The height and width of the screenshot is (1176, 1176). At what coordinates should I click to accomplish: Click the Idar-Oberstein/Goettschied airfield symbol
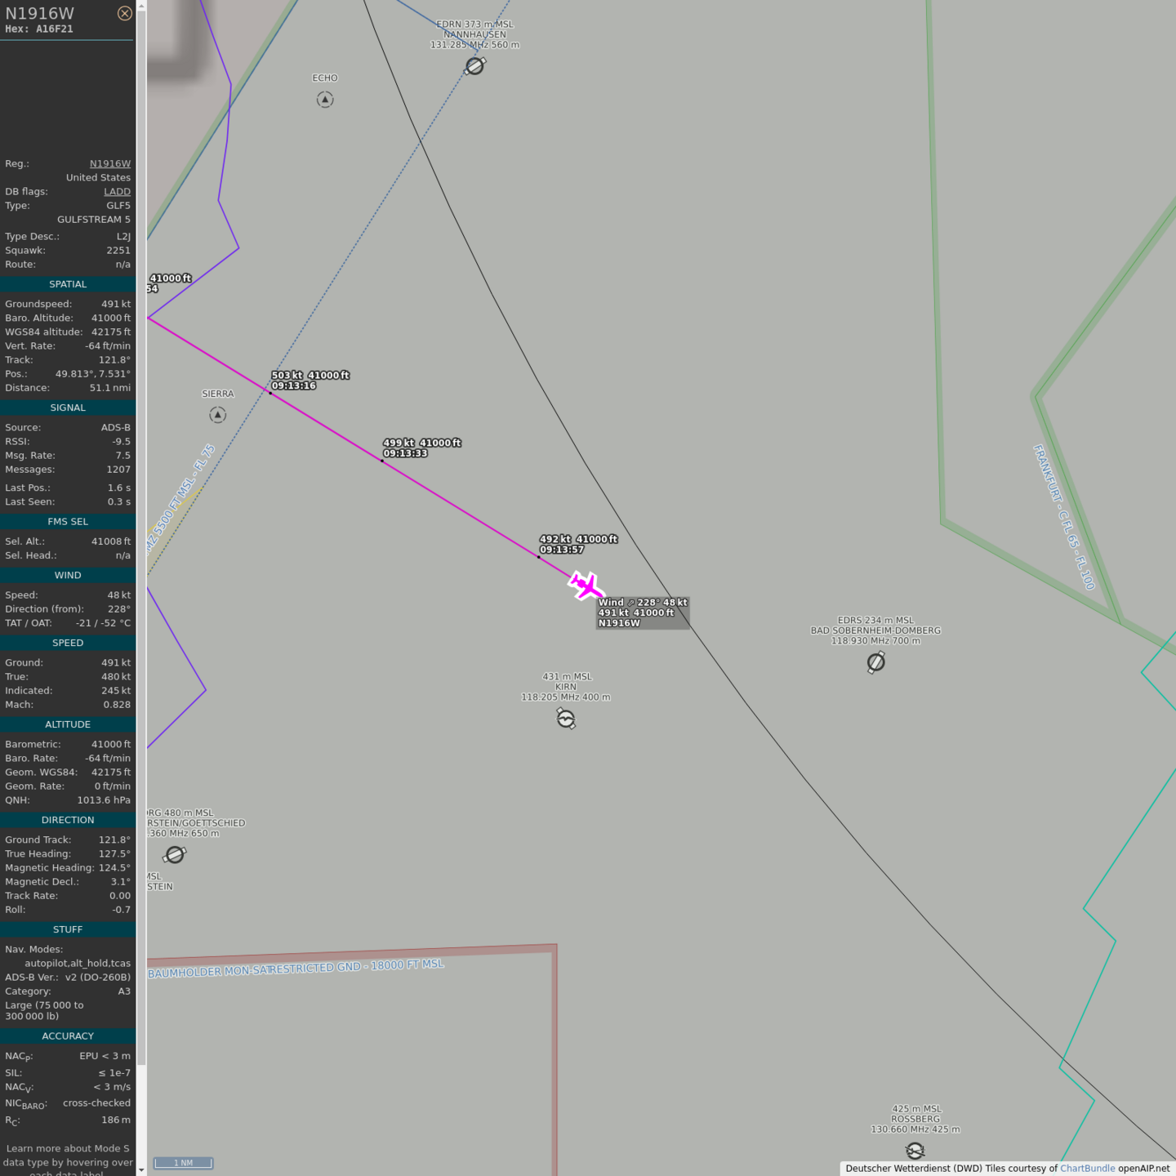[x=175, y=854]
